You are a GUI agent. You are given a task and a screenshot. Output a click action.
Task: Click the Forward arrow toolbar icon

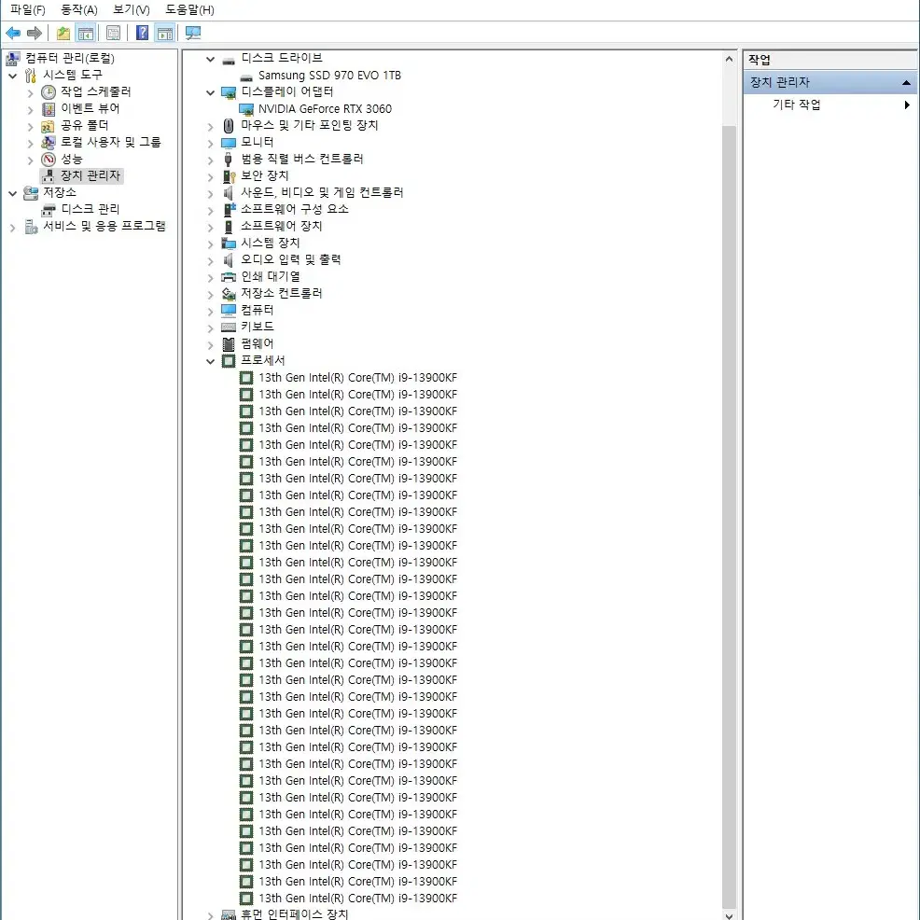pyautogui.click(x=35, y=33)
